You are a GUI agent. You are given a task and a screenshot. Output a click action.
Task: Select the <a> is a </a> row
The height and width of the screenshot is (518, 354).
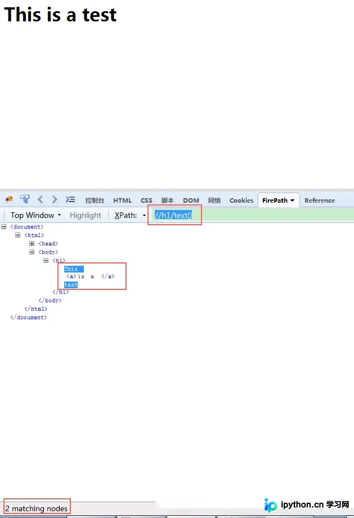point(91,276)
